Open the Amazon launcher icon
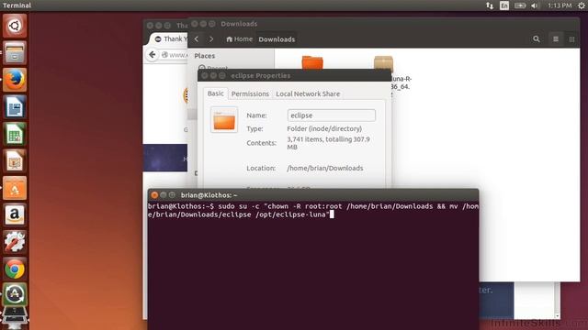 pyautogui.click(x=15, y=214)
